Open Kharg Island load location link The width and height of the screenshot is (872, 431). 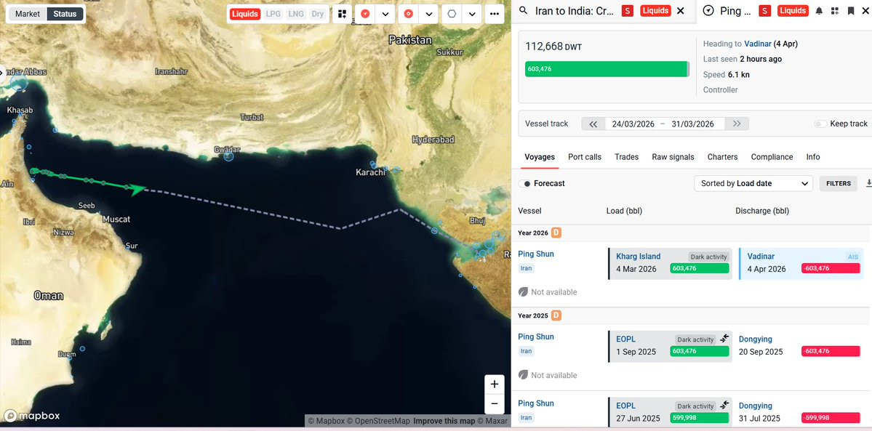(x=639, y=257)
